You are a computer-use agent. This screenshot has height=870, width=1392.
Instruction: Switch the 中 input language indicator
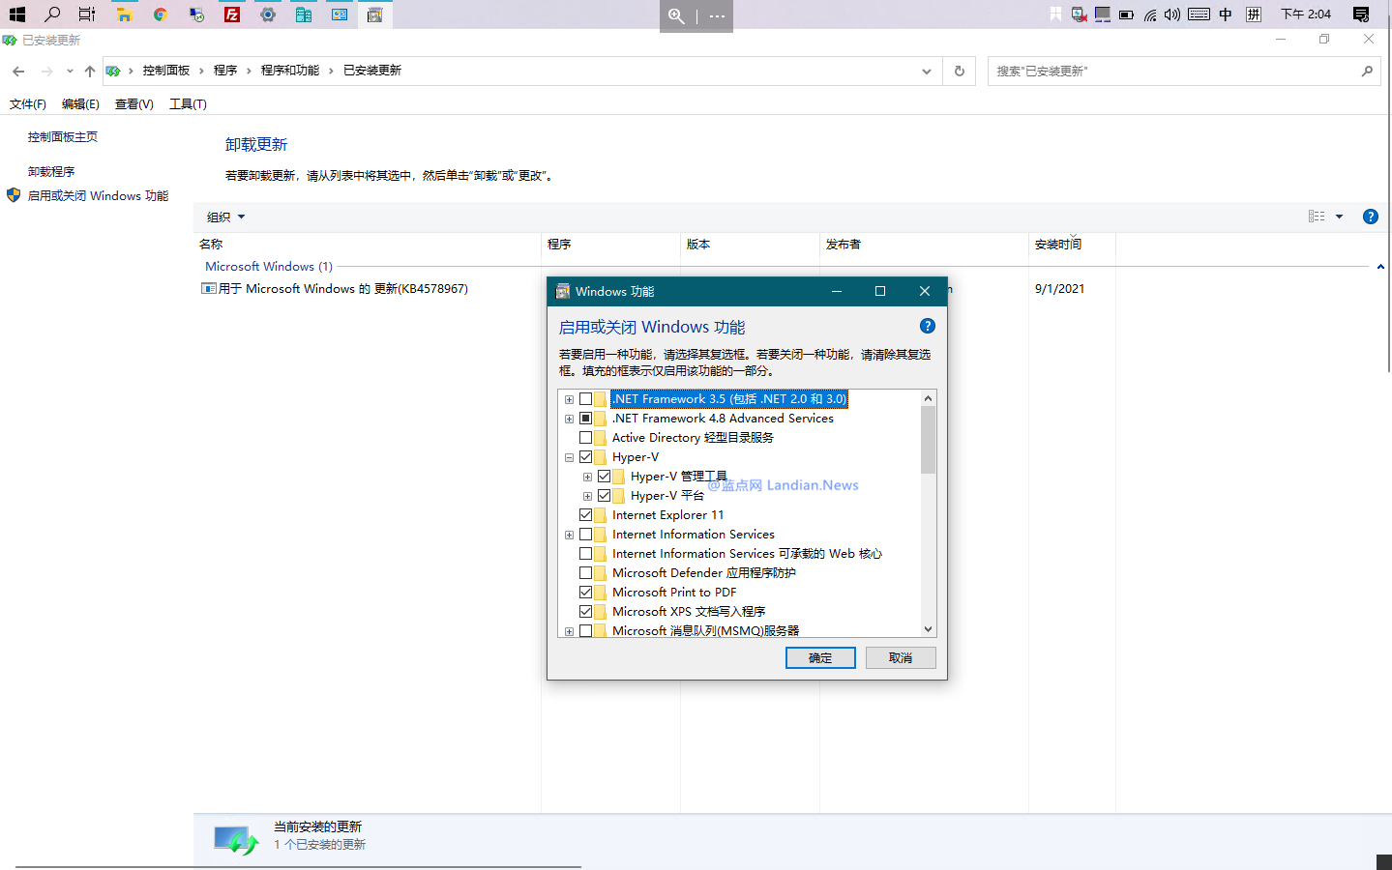pos(1226,14)
